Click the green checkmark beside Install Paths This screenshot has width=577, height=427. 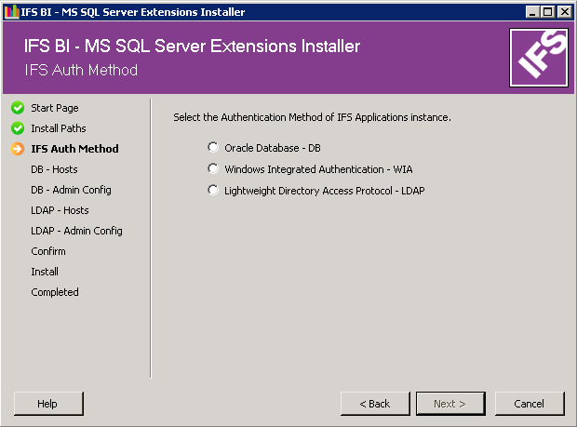(x=18, y=128)
